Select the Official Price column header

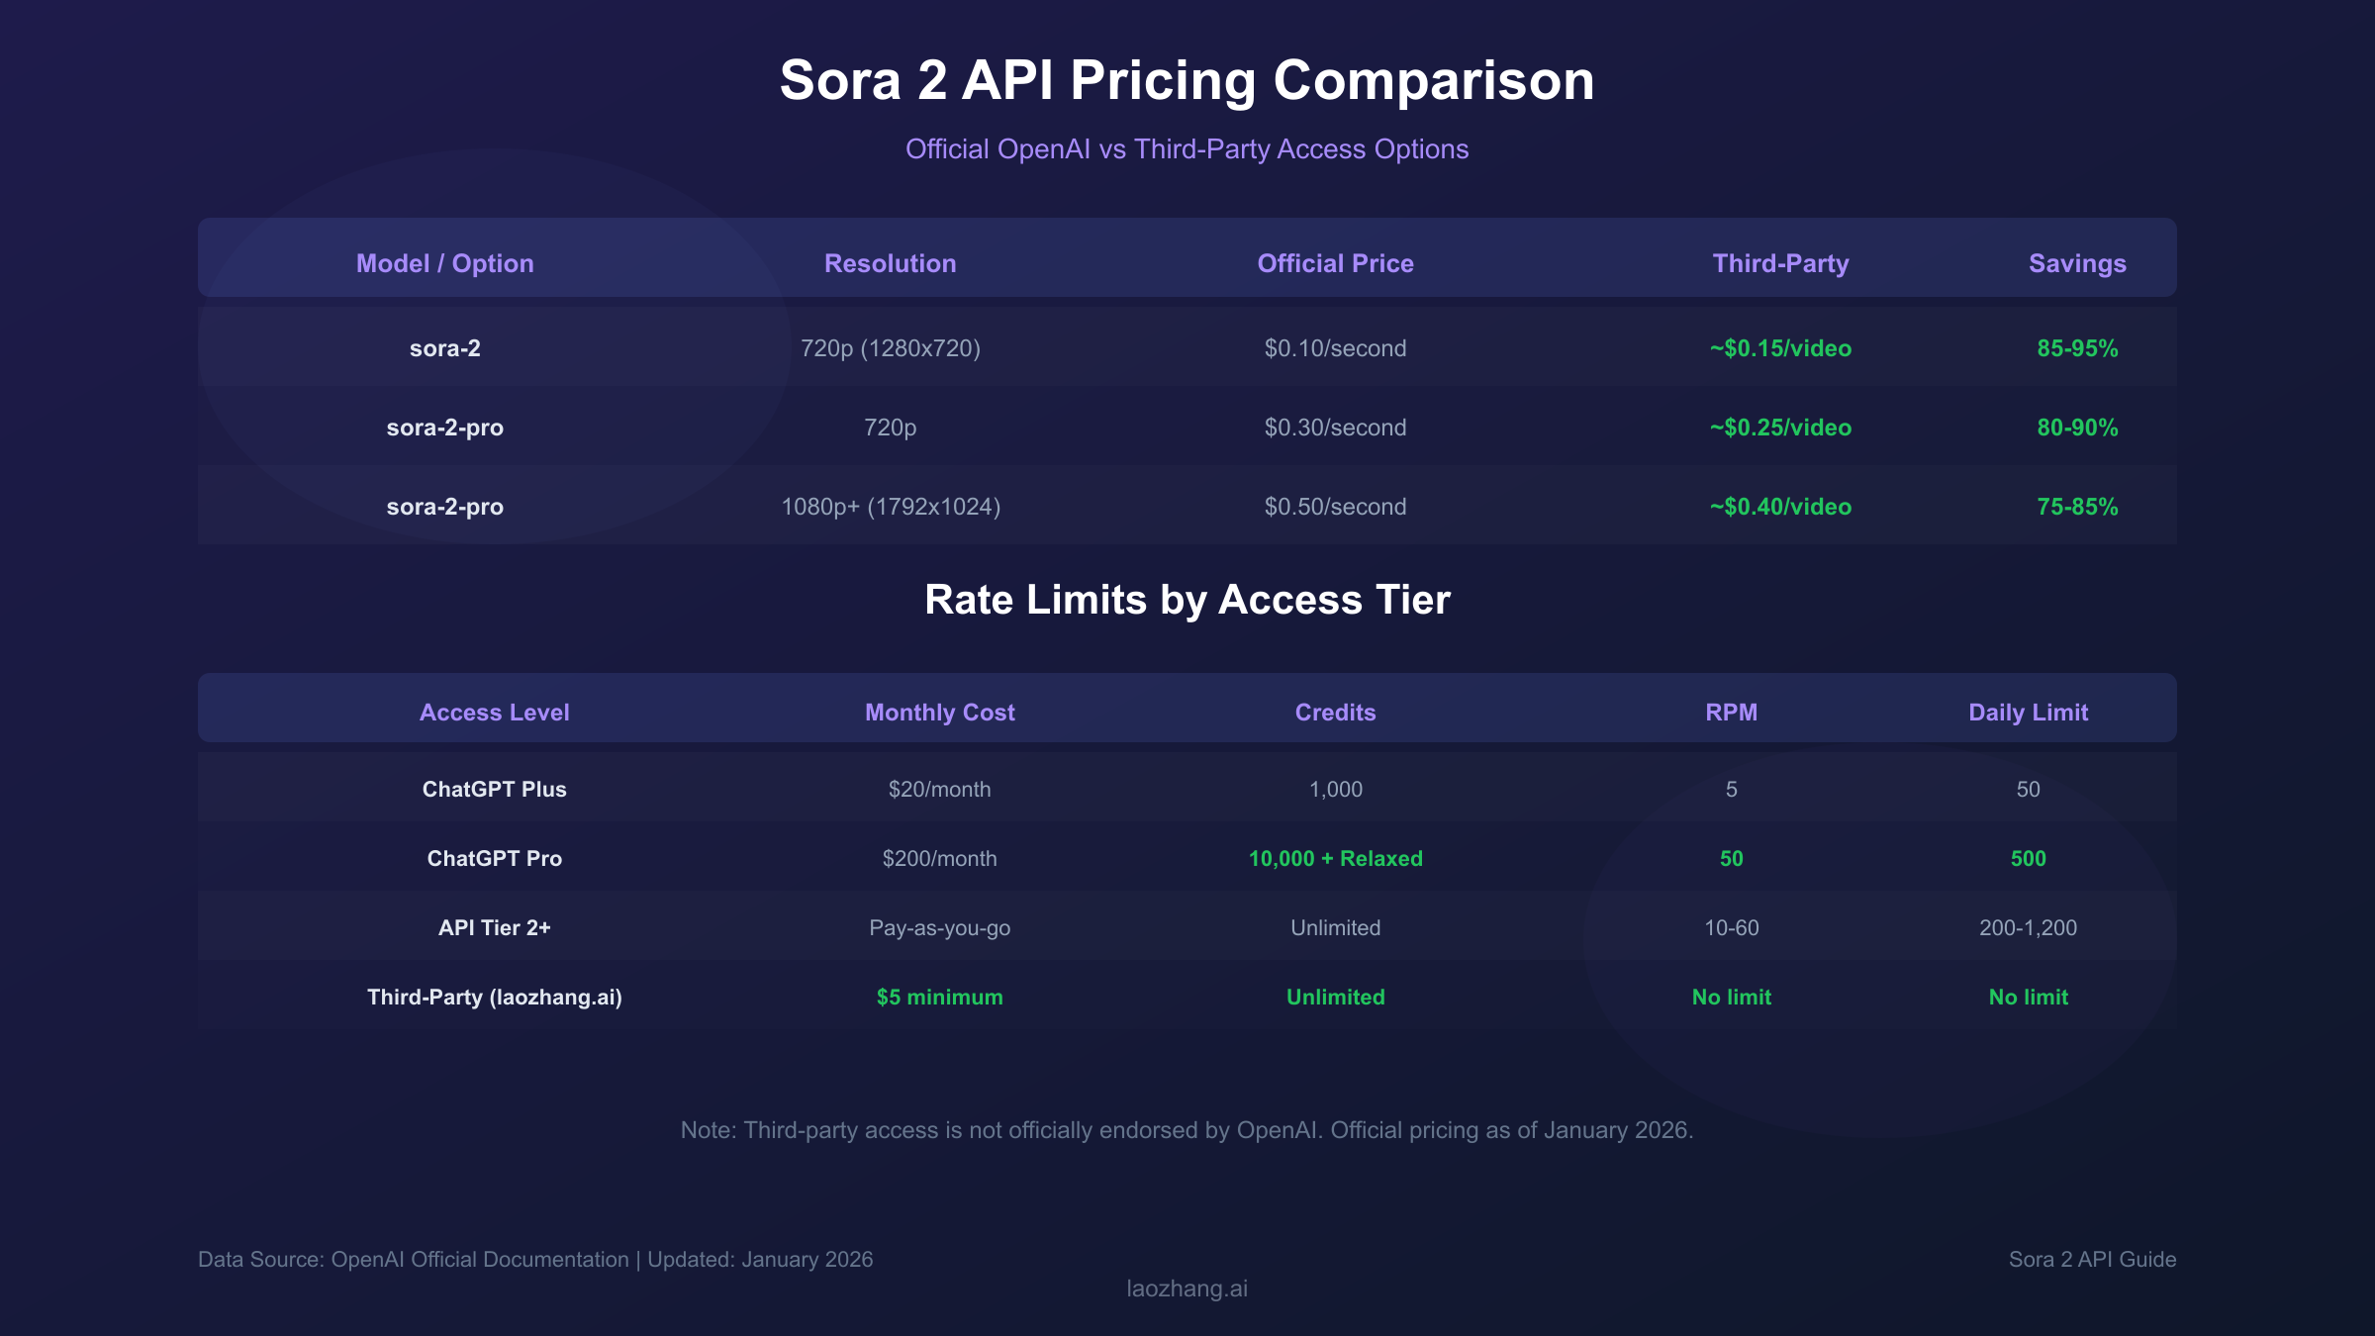pos(1334,263)
